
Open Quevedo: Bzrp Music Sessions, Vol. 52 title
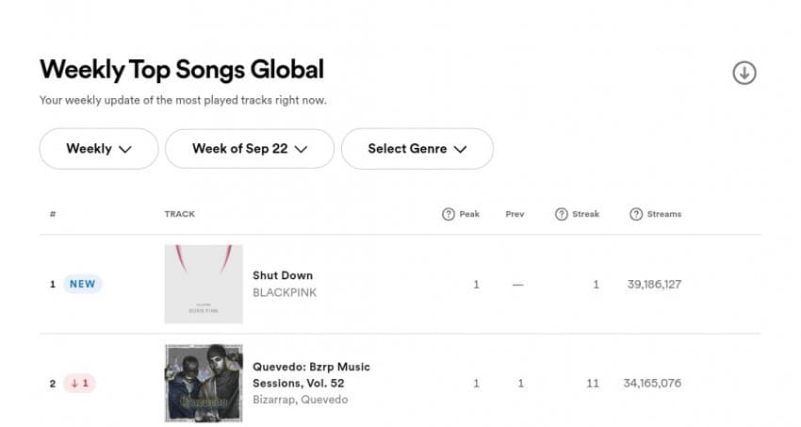(311, 375)
